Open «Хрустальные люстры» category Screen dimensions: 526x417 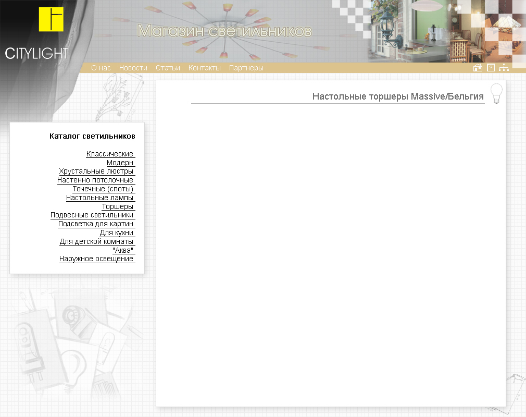96,171
